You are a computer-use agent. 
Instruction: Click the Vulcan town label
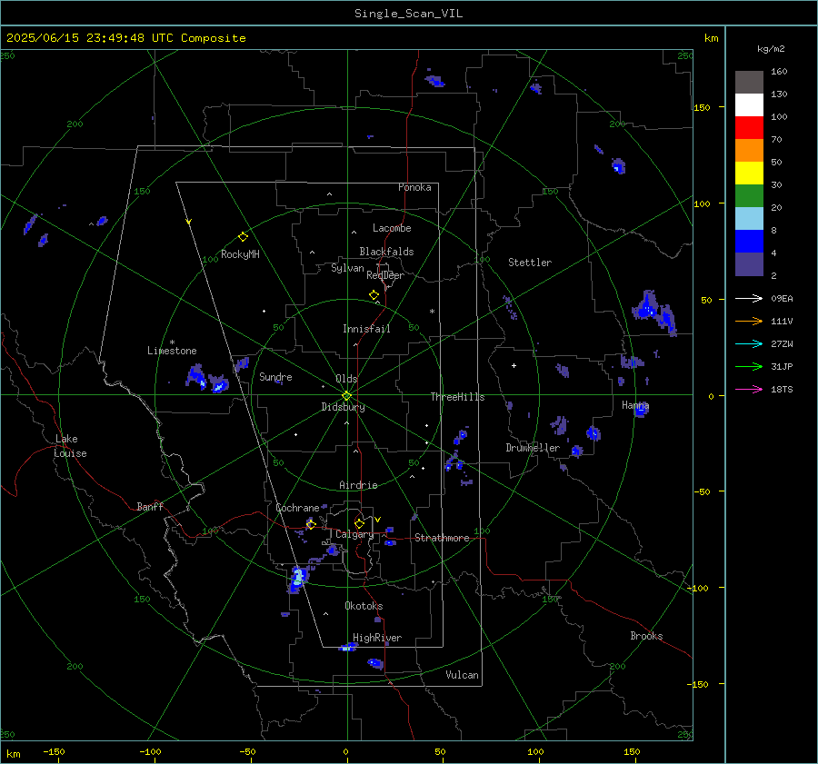click(x=462, y=675)
